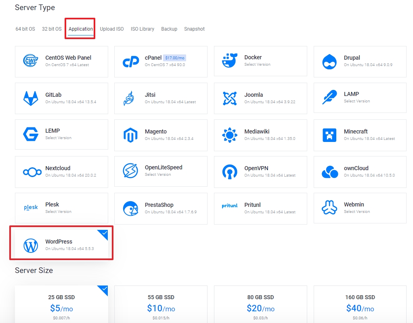Image resolution: width=413 pixels, height=323 pixels.
Task: Click the Docker whale icon
Action: coord(230,60)
